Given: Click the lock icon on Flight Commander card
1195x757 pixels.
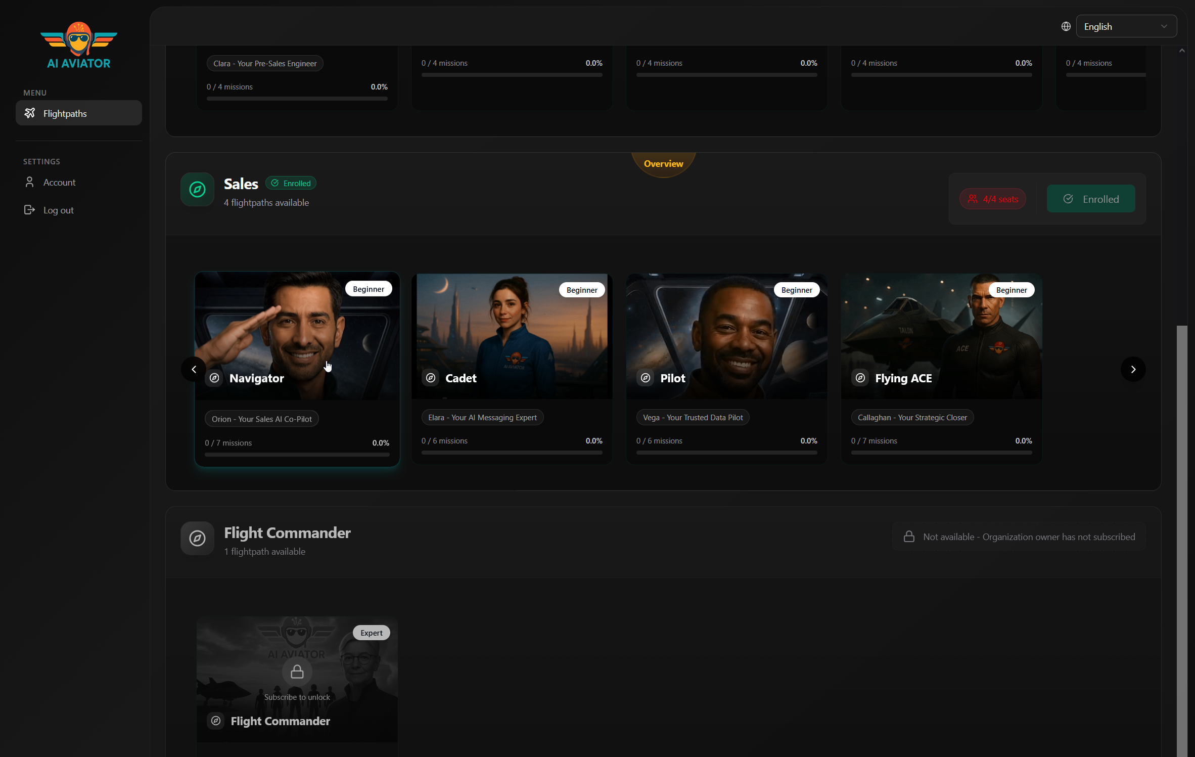Looking at the screenshot, I should point(297,672).
